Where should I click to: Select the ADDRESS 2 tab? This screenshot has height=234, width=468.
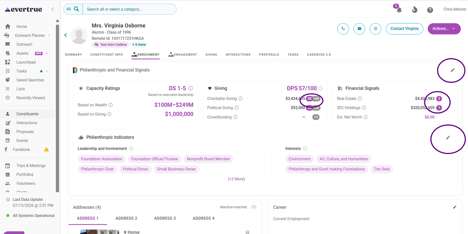[126, 218]
